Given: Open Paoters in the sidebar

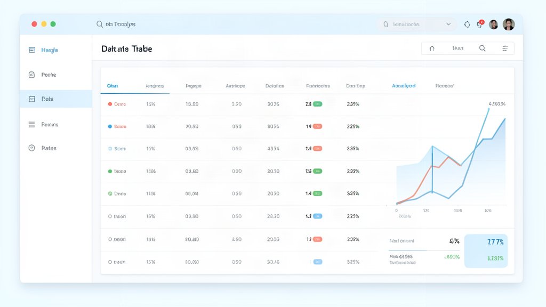Looking at the screenshot, I should (50, 124).
